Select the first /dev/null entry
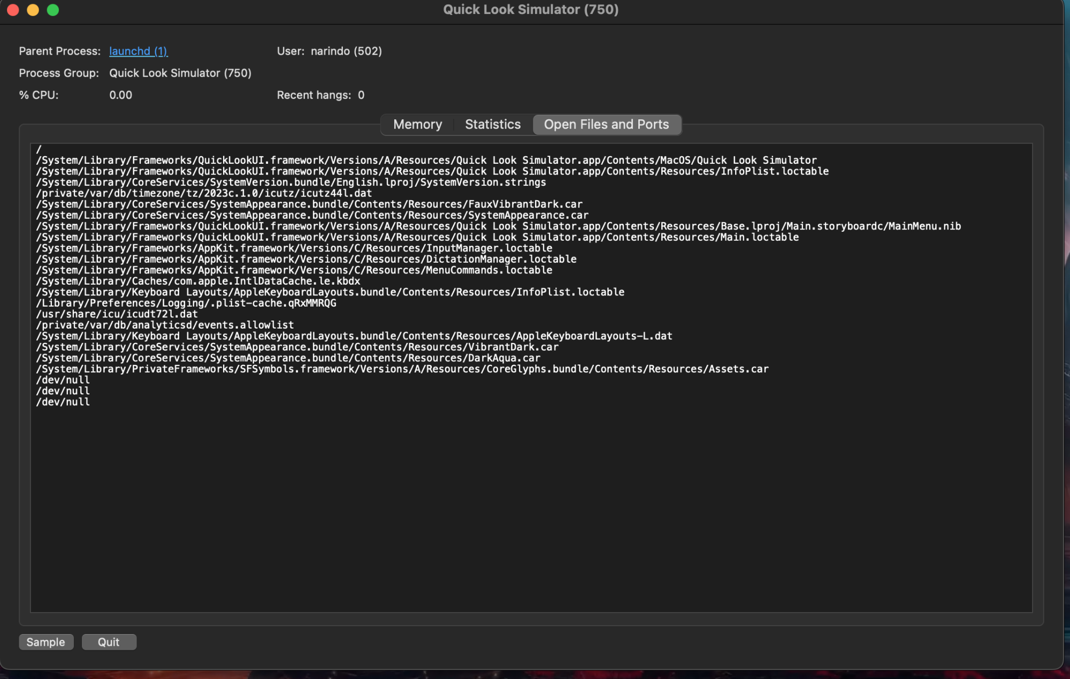 pyautogui.click(x=63, y=379)
